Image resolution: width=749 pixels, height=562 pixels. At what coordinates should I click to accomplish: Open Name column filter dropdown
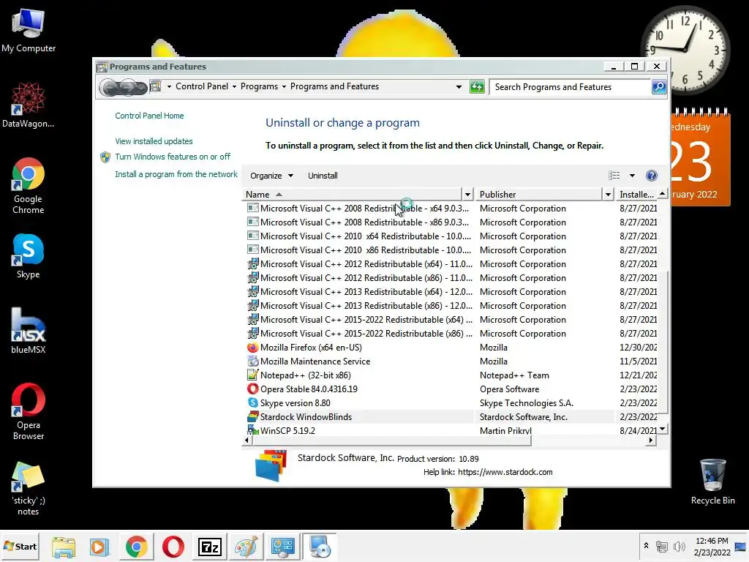(467, 195)
